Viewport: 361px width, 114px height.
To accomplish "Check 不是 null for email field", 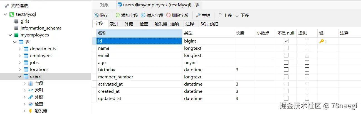I will point(286,55).
